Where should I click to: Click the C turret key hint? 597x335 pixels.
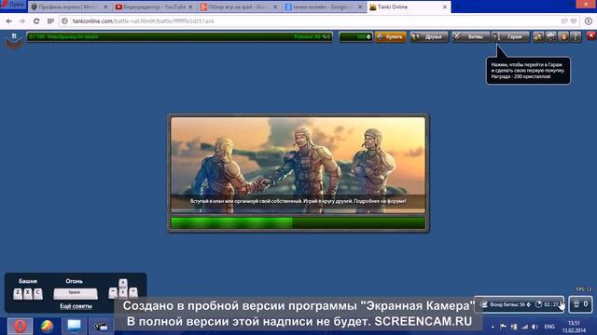click(37, 293)
